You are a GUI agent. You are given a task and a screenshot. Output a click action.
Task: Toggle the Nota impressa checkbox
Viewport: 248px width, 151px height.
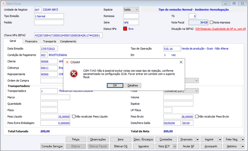pyautogui.click(x=211, y=22)
